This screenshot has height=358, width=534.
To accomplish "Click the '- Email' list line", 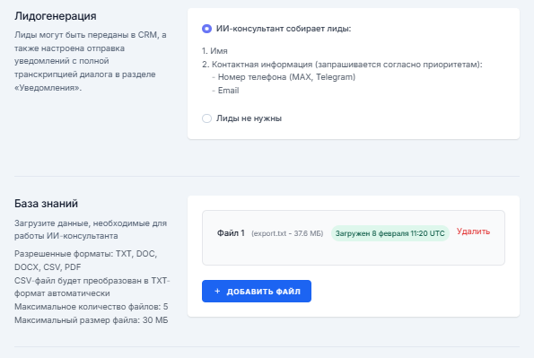I will click(x=225, y=91).
